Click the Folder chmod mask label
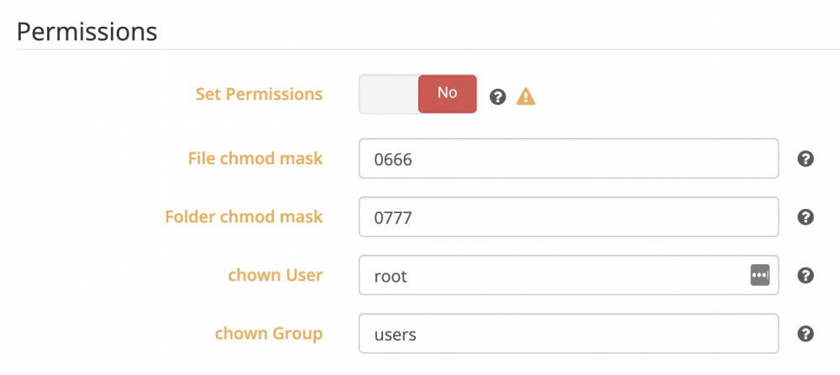 pos(244,216)
